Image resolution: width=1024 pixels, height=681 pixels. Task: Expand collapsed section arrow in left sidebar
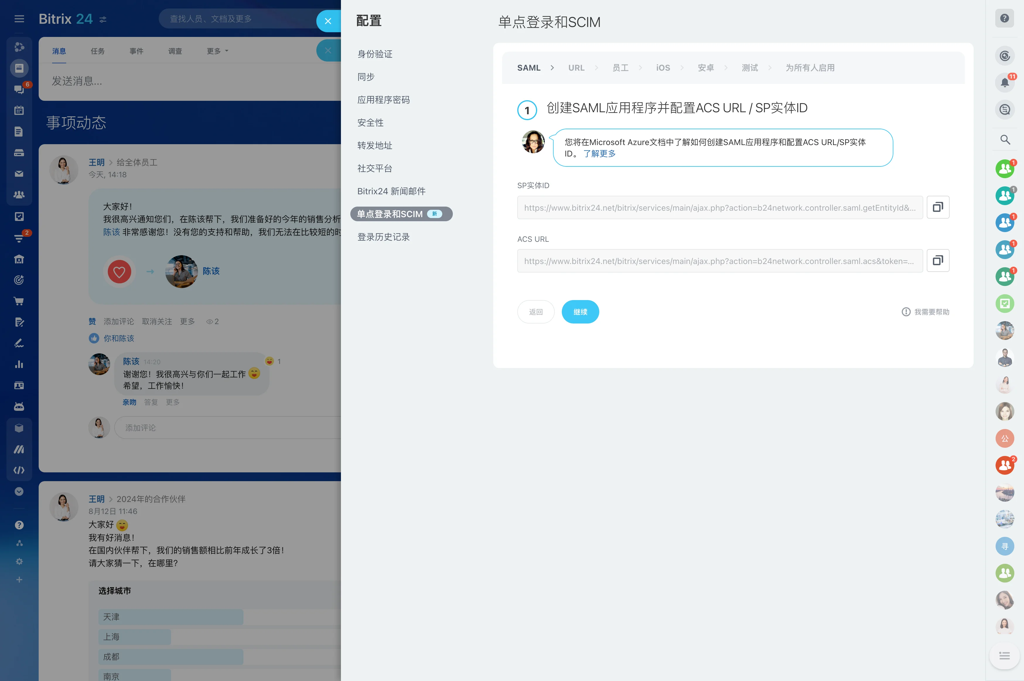coord(19,491)
